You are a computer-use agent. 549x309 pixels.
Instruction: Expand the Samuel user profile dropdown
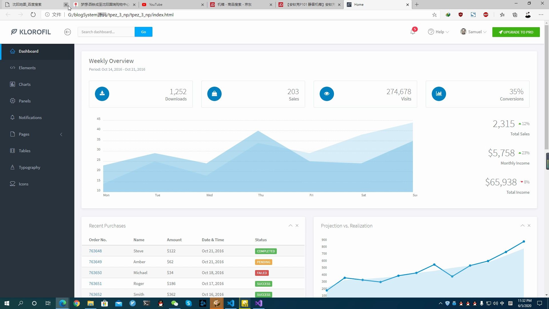coord(474,32)
